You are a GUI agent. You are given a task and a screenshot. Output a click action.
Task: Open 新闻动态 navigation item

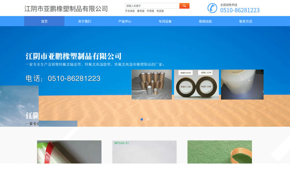(x=205, y=21)
